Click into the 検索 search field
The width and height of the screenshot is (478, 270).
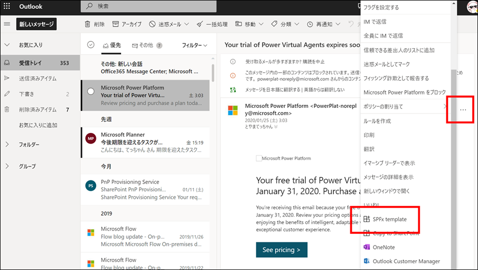point(149,6)
